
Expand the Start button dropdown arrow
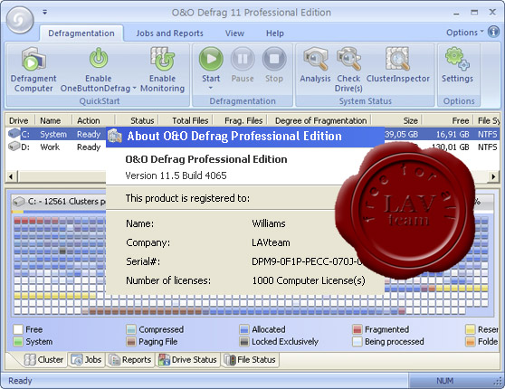[x=211, y=88]
